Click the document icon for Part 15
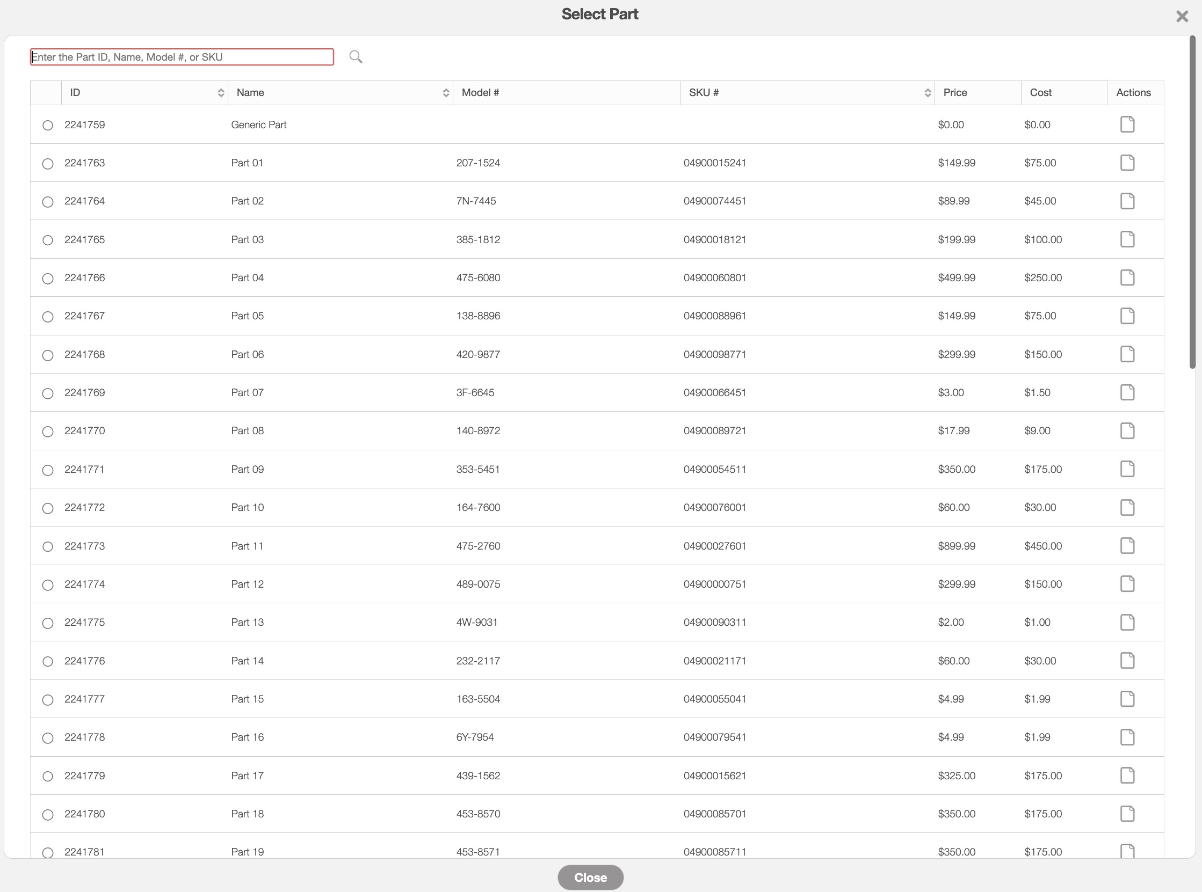The image size is (1202, 892). pyautogui.click(x=1127, y=699)
